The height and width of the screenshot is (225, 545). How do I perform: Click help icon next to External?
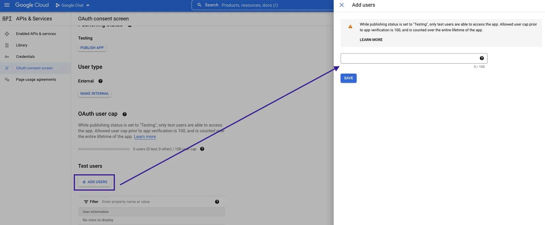(x=100, y=81)
